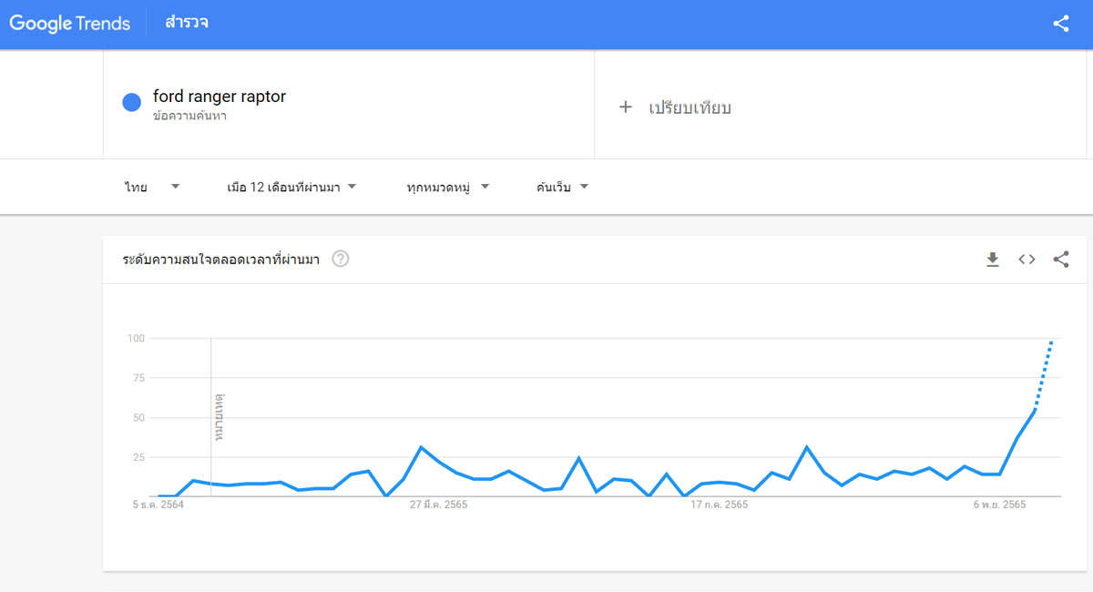Share the interest over time chart
This screenshot has width=1093, height=592.
(1061, 260)
